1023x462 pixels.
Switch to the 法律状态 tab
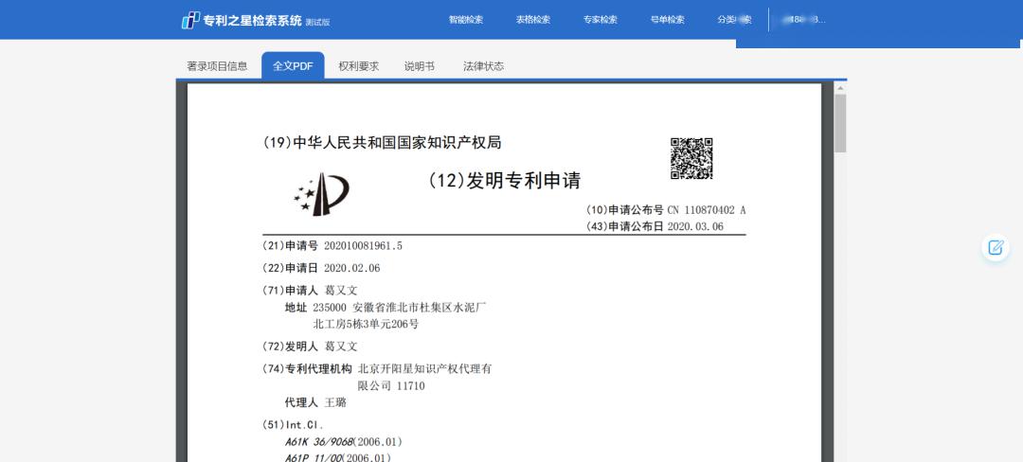tap(483, 66)
